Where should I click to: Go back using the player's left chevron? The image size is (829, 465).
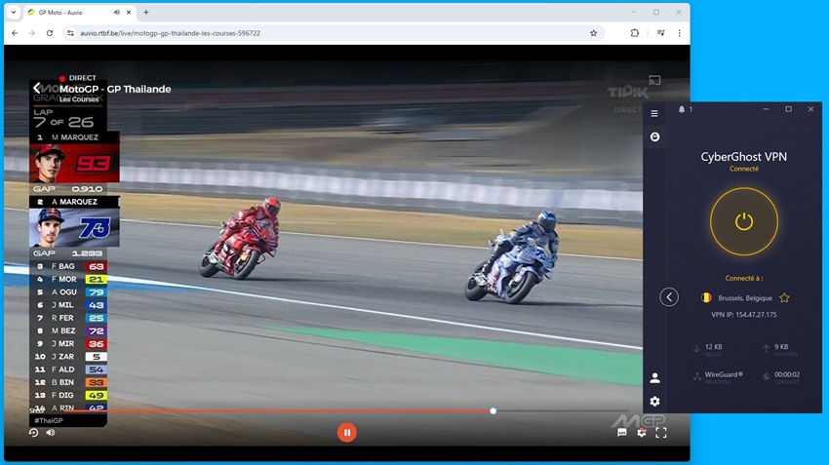click(x=36, y=88)
